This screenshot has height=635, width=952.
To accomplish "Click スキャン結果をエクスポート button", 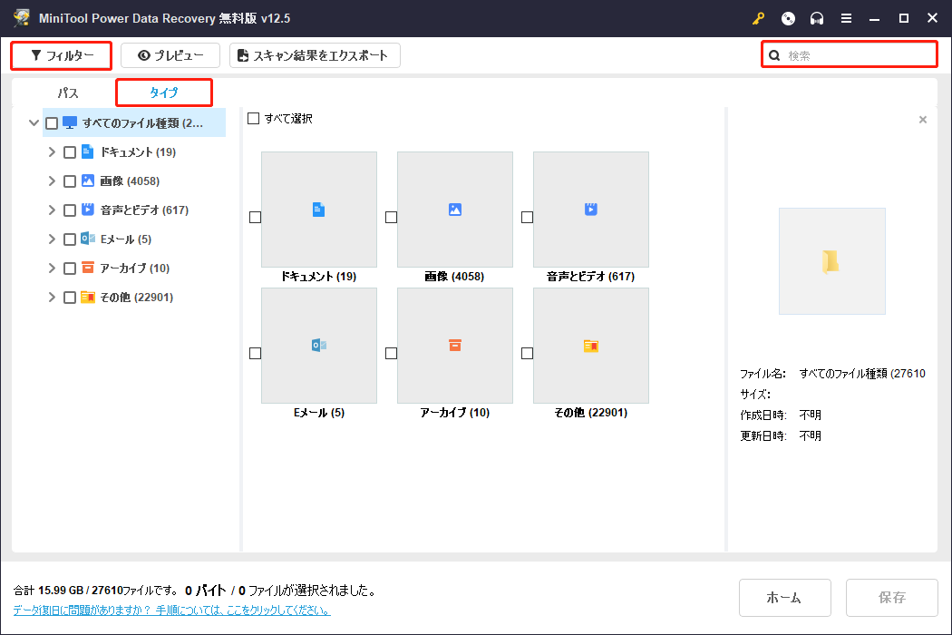I will [315, 55].
